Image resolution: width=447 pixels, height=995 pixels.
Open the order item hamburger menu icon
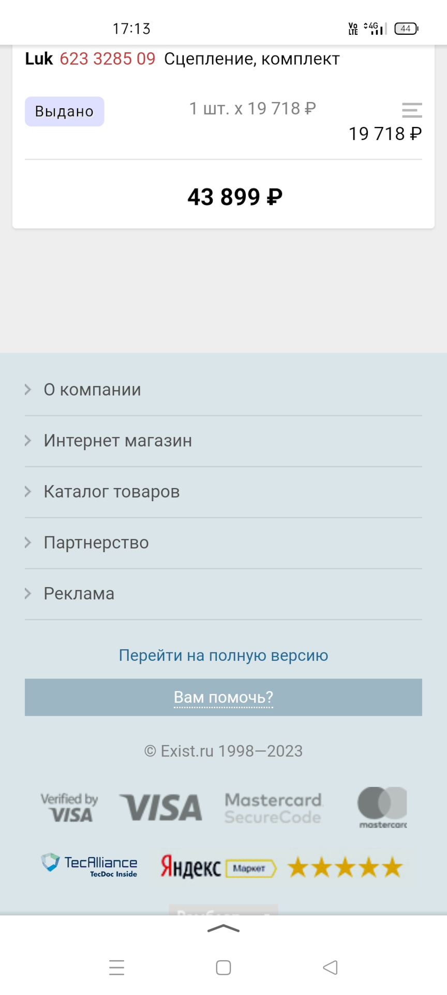click(412, 110)
